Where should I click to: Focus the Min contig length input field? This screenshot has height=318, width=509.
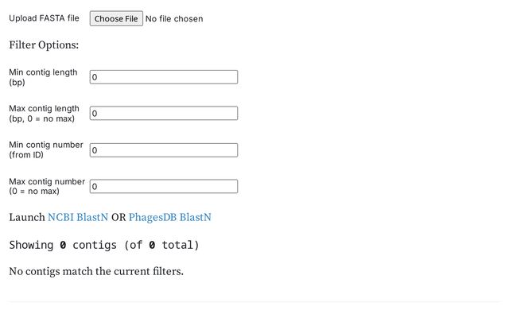tap(164, 77)
